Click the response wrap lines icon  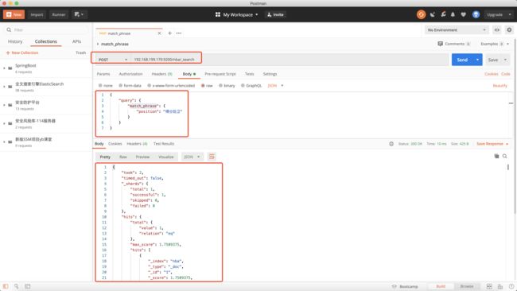pyautogui.click(x=212, y=157)
